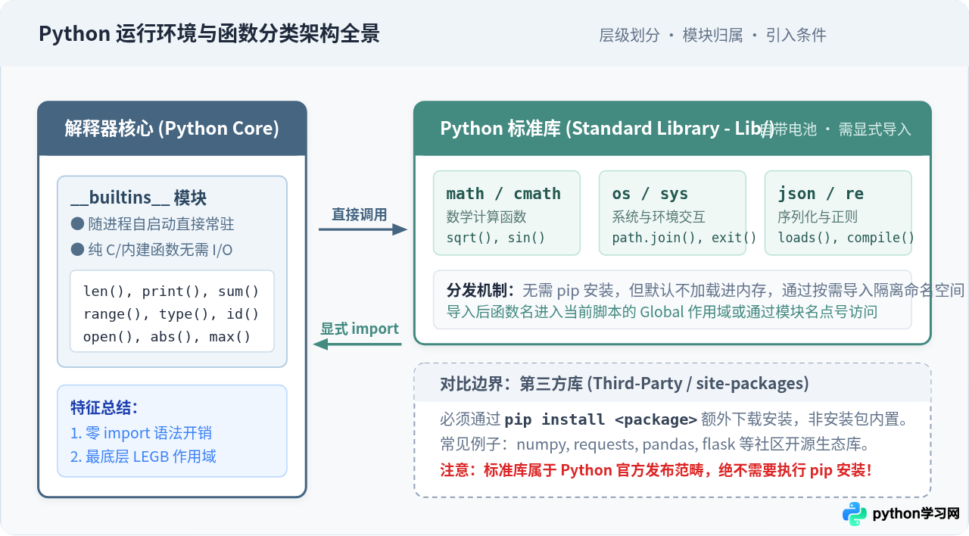969x536 pixels.
Task: Click the code 'sqrt(), sin()'
Action: [x=496, y=238]
